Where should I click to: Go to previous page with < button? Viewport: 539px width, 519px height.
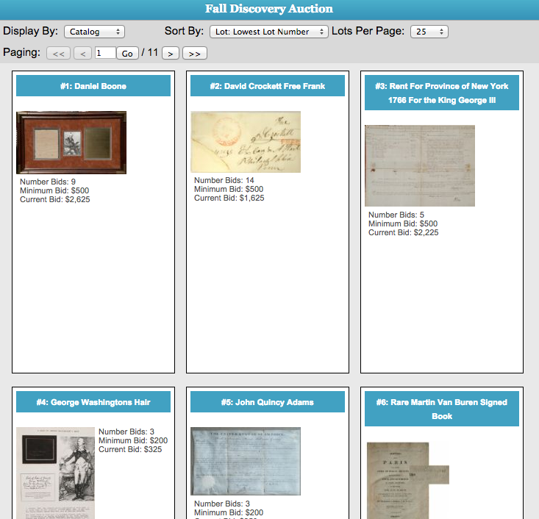click(82, 53)
